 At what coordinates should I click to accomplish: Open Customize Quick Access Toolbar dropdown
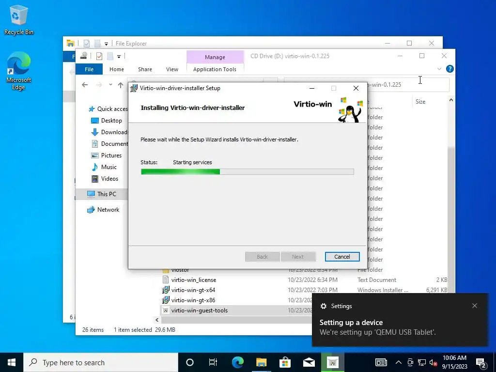coord(119,57)
